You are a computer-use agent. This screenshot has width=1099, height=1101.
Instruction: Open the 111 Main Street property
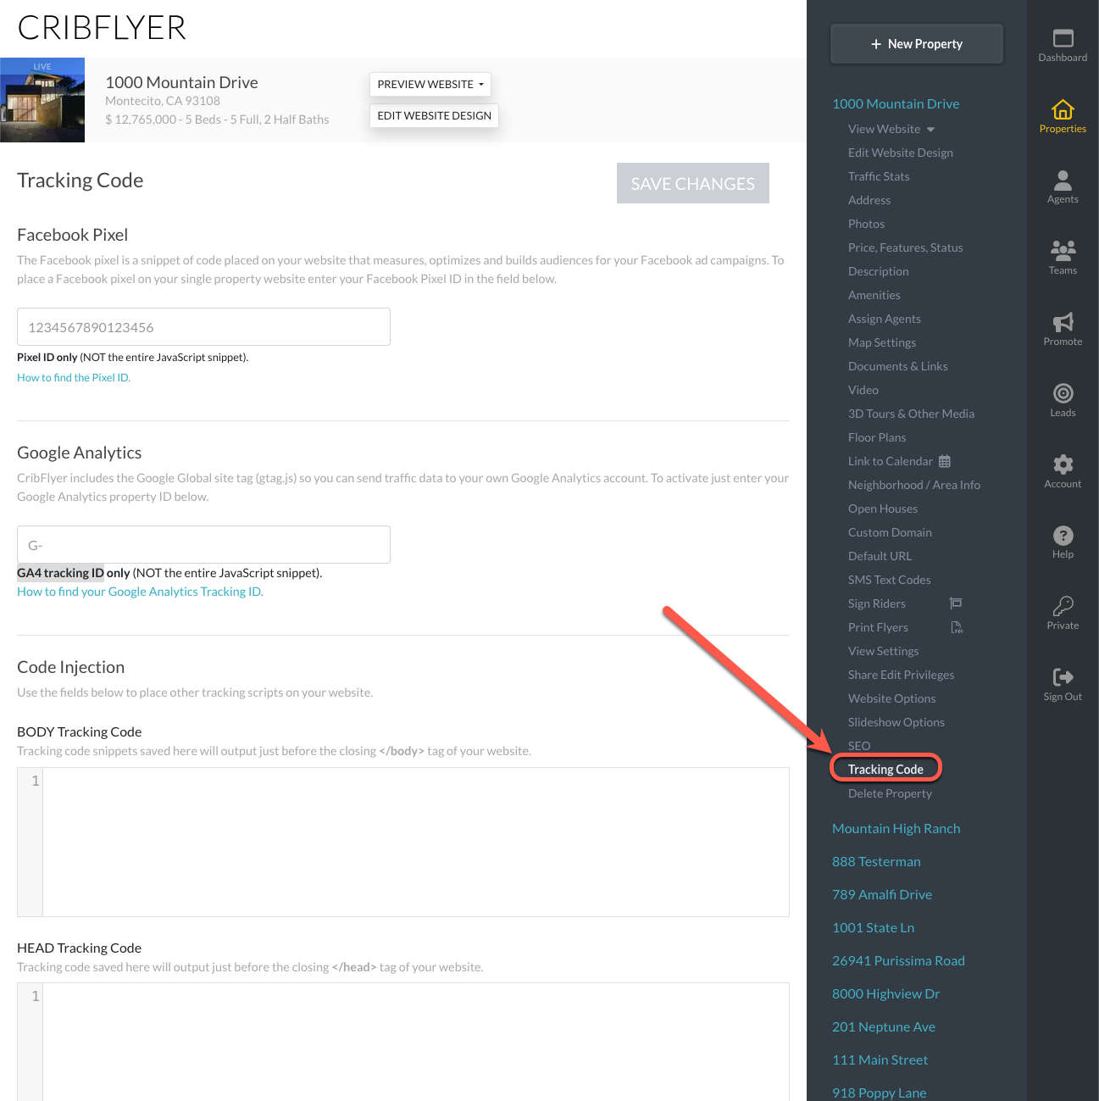[x=880, y=1059]
